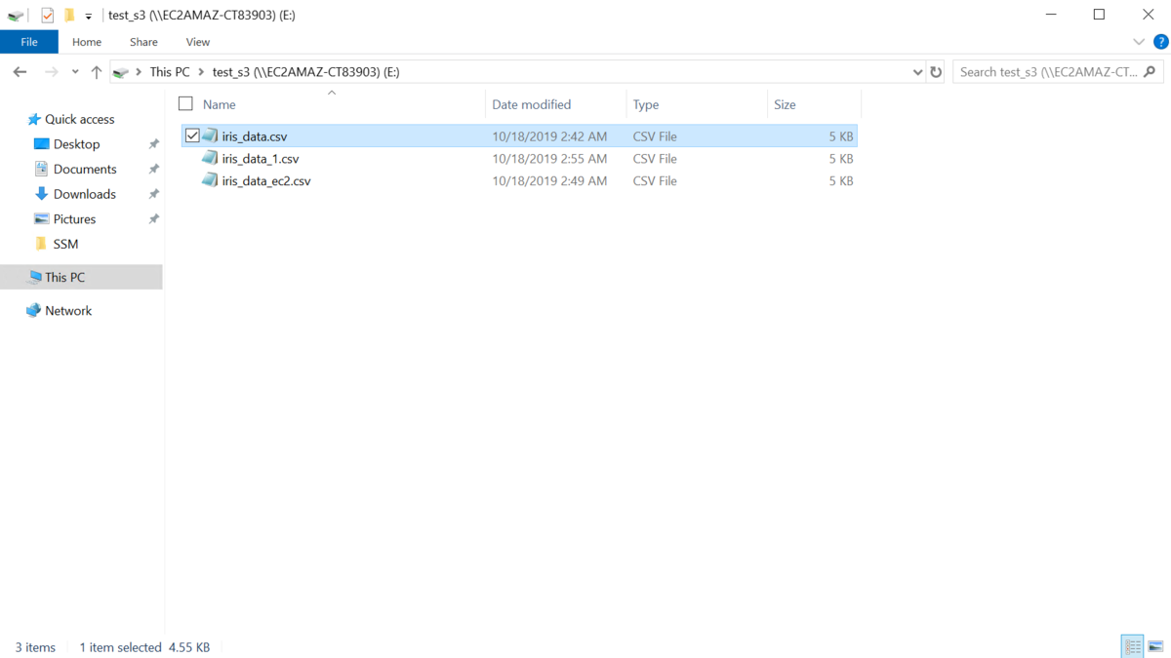Viewport: 1171px width, 658px height.
Task: Open Documents in the navigation pane
Action: (x=85, y=170)
